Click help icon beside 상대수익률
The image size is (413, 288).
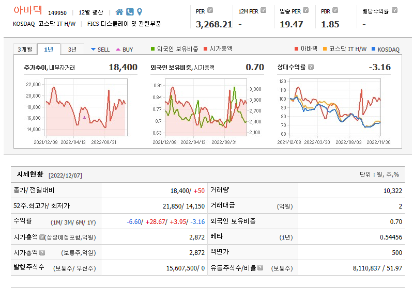point(311,67)
